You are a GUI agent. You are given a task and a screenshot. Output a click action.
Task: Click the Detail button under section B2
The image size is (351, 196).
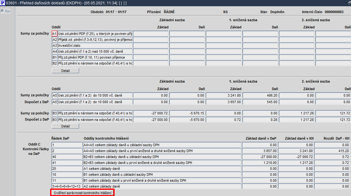[65, 70]
